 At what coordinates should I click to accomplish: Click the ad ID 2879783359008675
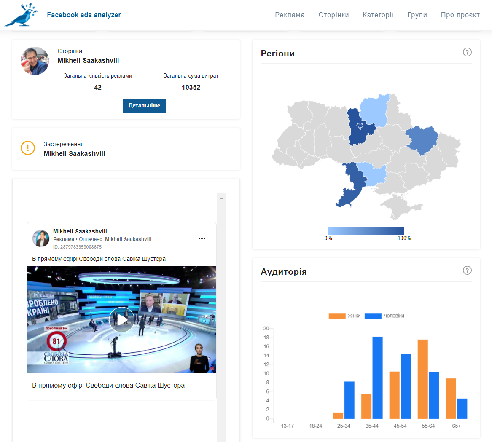click(77, 247)
